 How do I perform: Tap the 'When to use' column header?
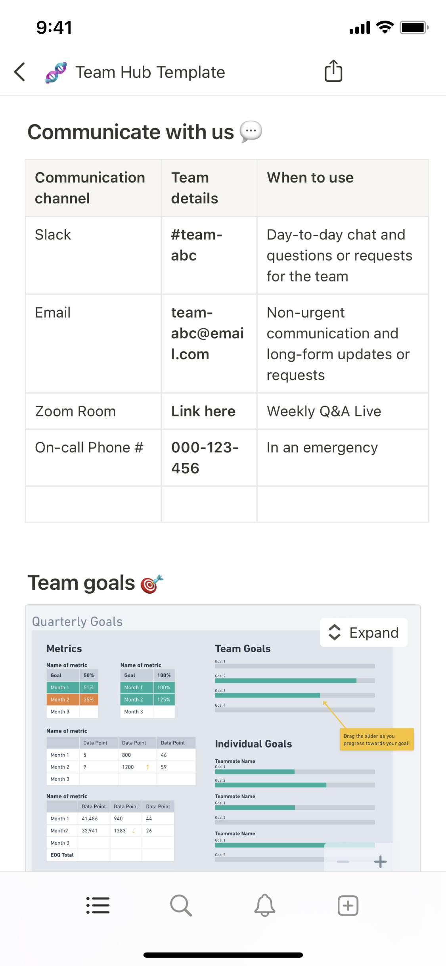click(x=310, y=178)
